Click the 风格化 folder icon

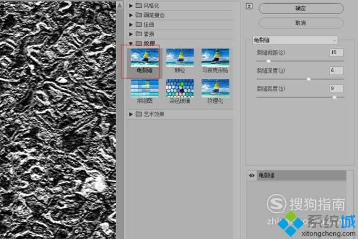[139, 5]
